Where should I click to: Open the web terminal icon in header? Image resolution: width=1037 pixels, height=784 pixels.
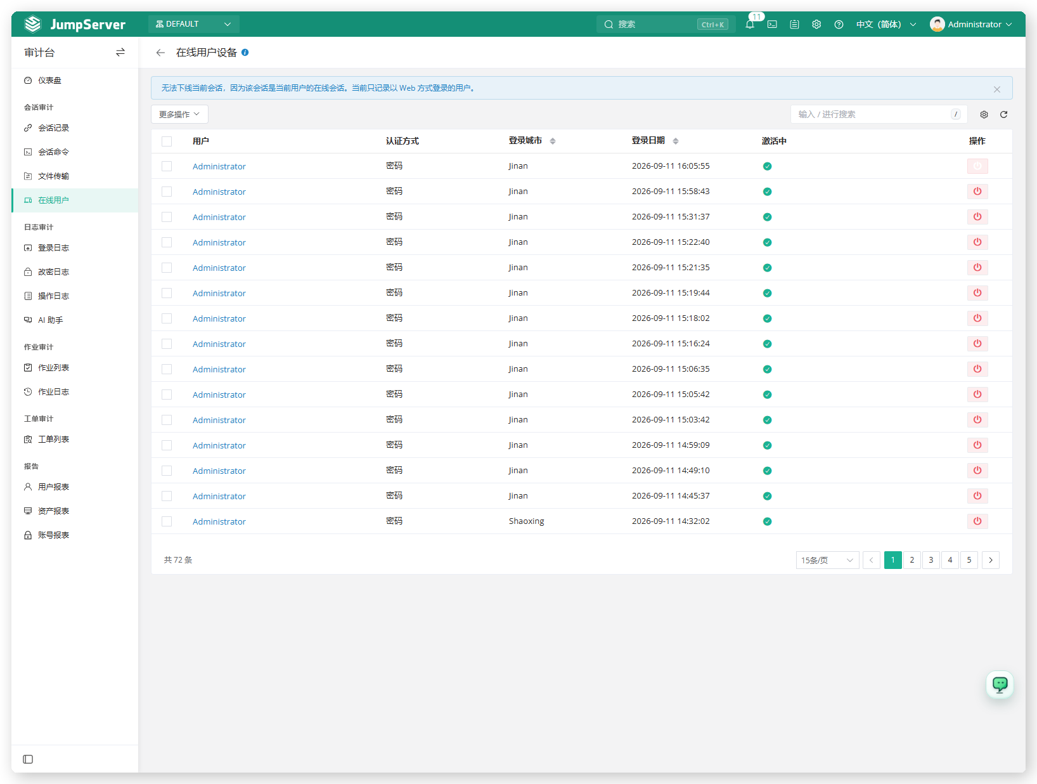click(772, 24)
